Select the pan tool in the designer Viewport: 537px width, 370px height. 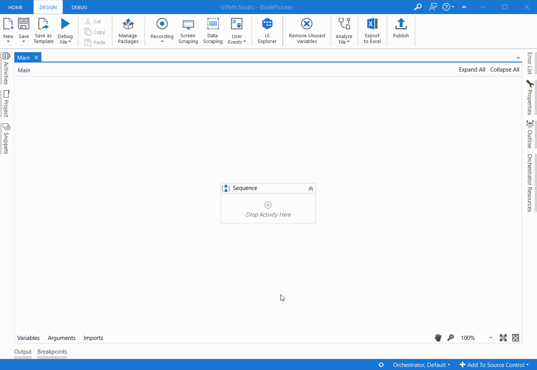click(438, 338)
